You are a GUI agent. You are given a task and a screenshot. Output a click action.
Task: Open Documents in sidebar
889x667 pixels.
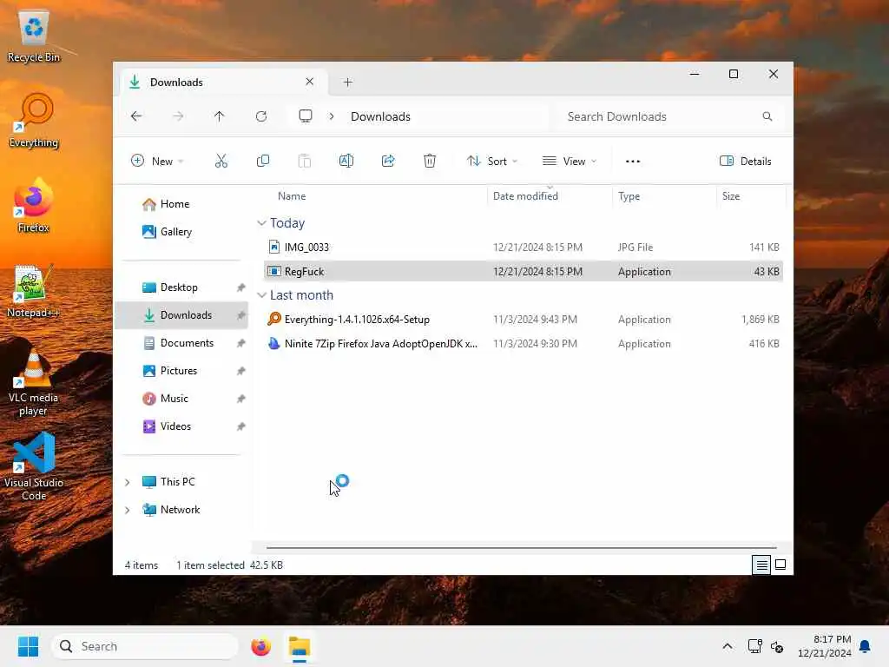(x=181, y=343)
